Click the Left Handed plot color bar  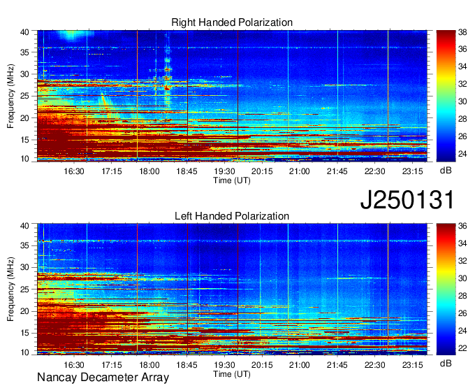coord(446,289)
